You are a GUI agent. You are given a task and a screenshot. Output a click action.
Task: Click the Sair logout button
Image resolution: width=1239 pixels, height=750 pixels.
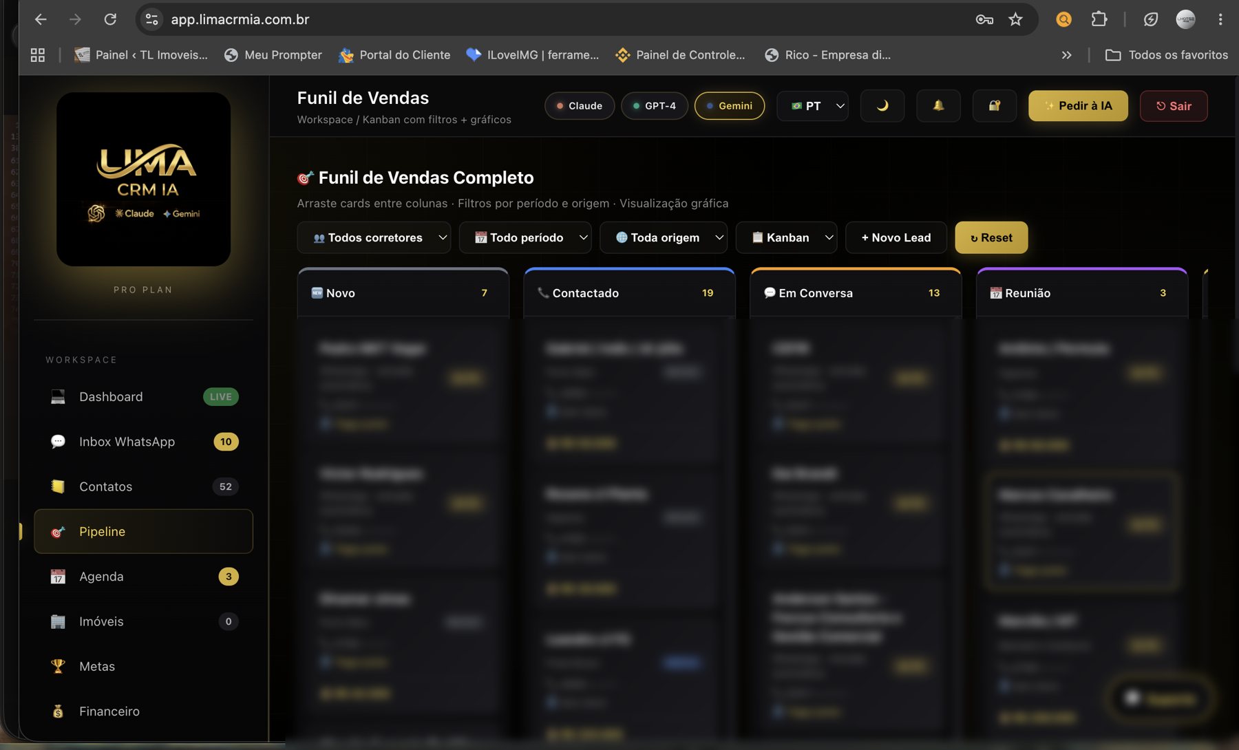pos(1174,106)
